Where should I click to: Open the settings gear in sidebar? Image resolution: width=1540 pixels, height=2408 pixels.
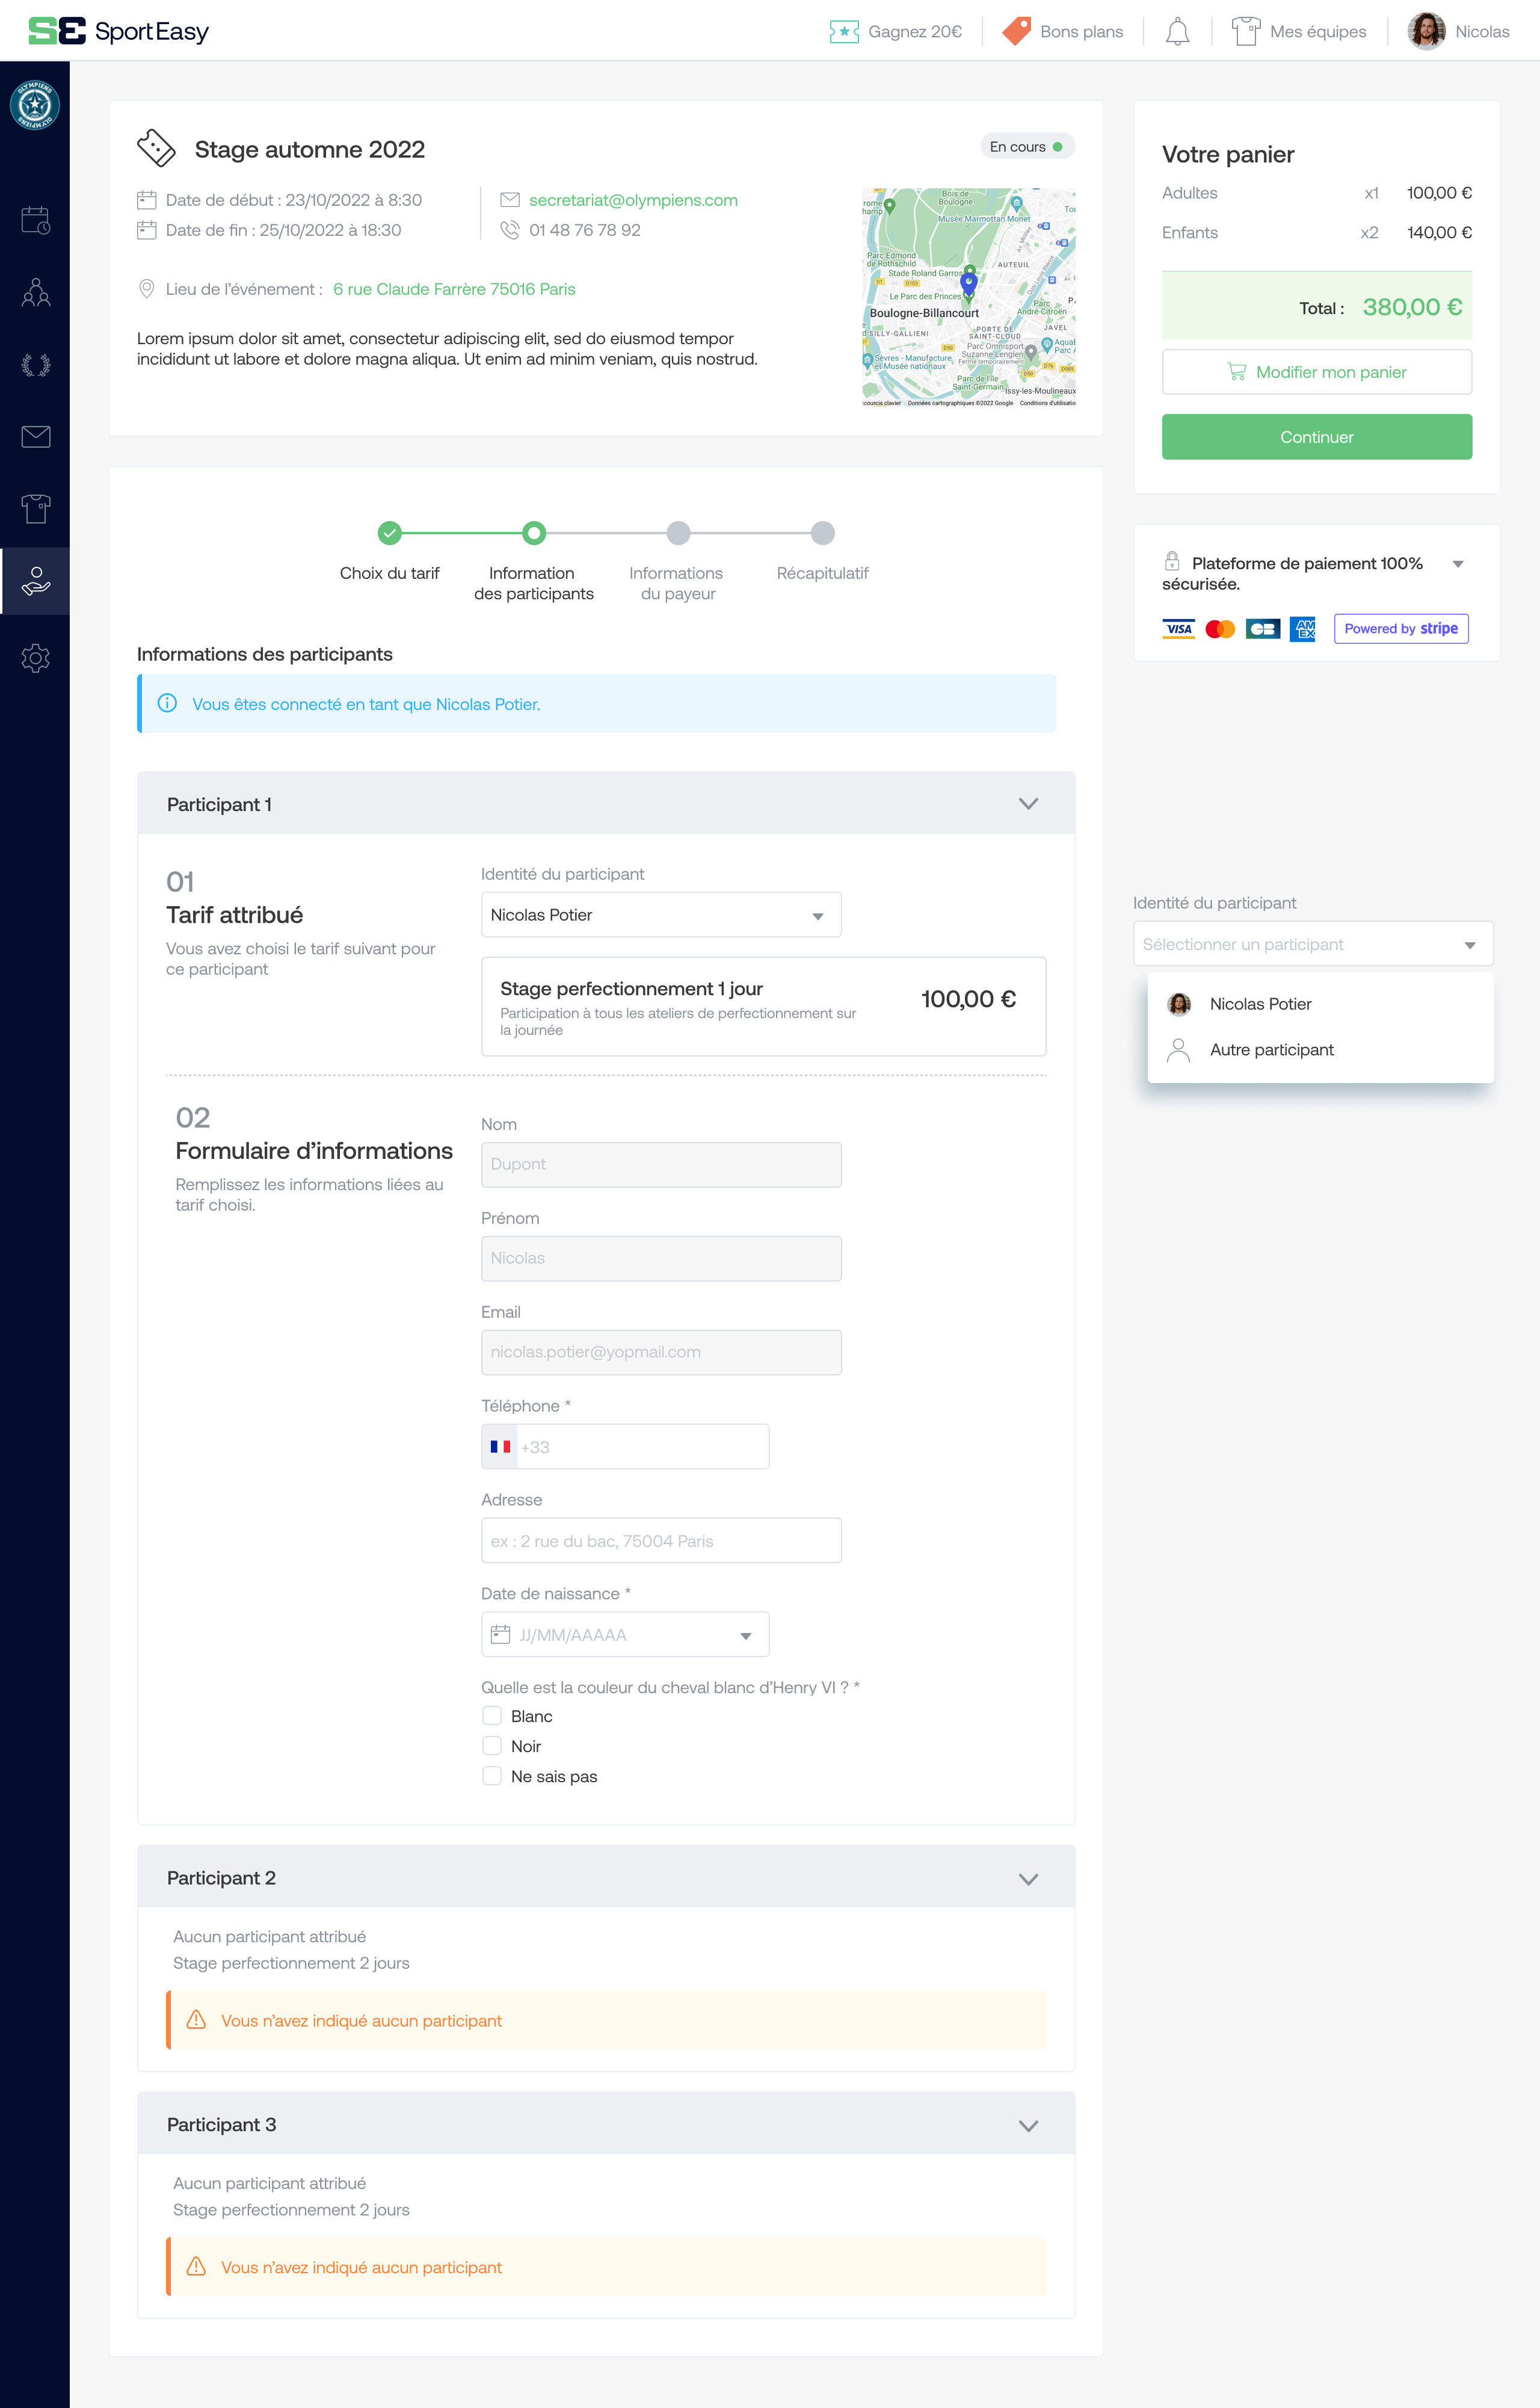click(x=35, y=658)
